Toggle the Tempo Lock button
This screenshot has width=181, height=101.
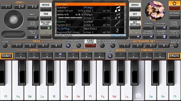174,36
